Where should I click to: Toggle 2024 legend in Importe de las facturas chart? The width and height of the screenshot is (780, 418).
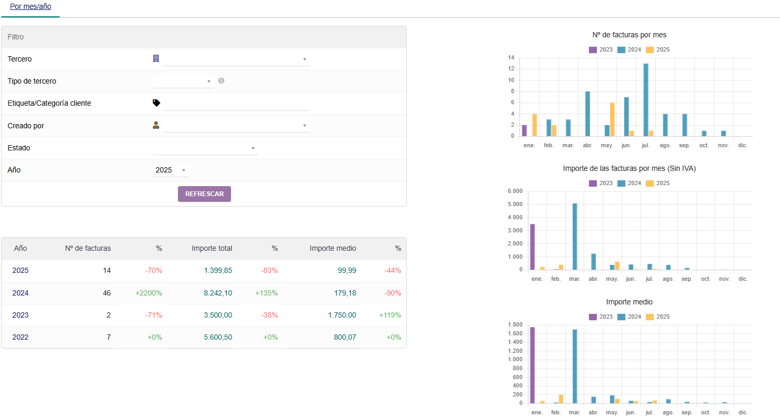(629, 183)
